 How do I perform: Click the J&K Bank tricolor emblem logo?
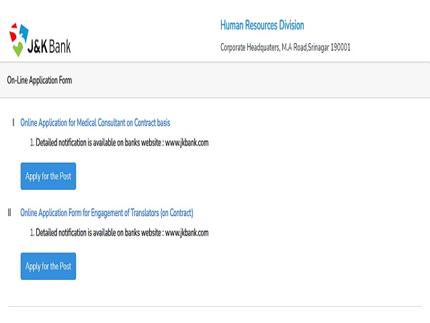pyautogui.click(x=19, y=40)
